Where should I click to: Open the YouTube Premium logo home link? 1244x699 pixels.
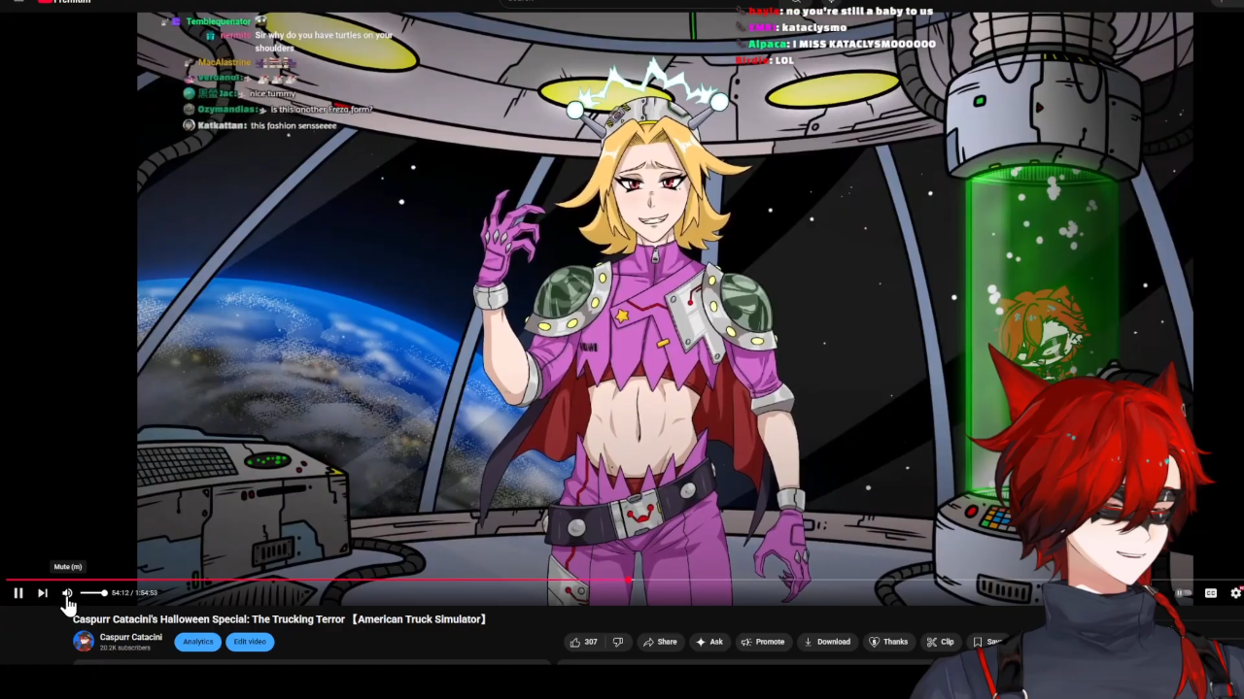click(64, 2)
